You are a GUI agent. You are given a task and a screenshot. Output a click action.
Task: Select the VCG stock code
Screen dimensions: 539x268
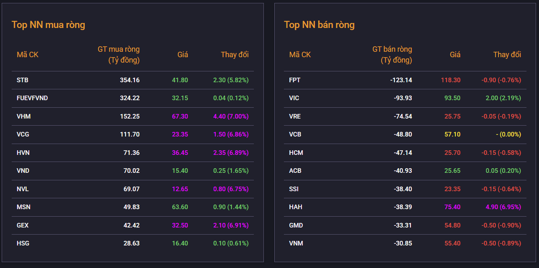click(23, 134)
